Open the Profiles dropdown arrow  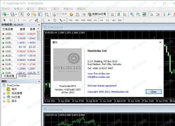(16, 14)
